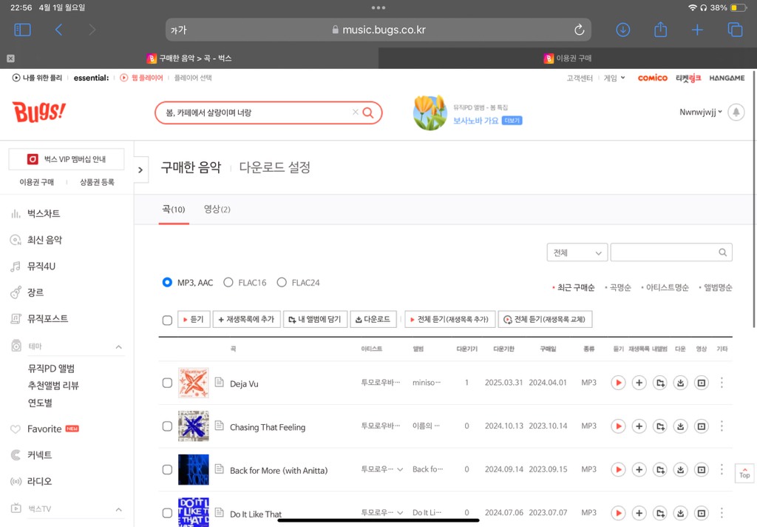Open the notification bell

(x=736, y=113)
